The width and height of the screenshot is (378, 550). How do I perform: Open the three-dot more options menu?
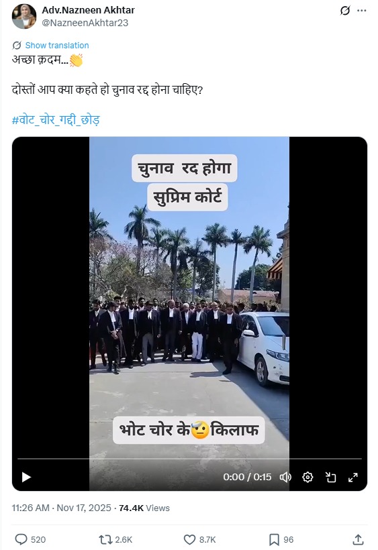click(x=361, y=11)
